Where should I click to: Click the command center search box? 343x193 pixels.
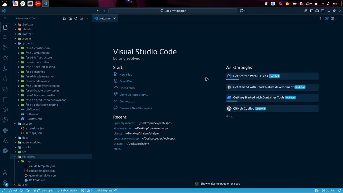click(x=173, y=11)
